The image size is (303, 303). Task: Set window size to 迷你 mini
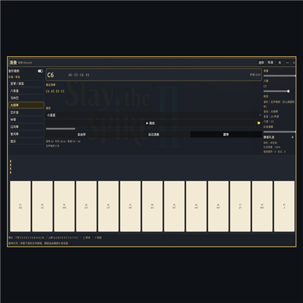pos(261,63)
